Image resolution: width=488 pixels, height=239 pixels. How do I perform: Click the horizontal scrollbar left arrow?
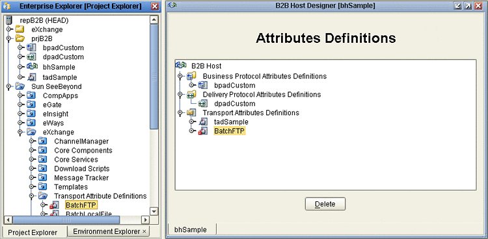pos(8,220)
